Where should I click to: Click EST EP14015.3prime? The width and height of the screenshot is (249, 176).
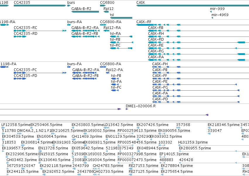[174, 154]
